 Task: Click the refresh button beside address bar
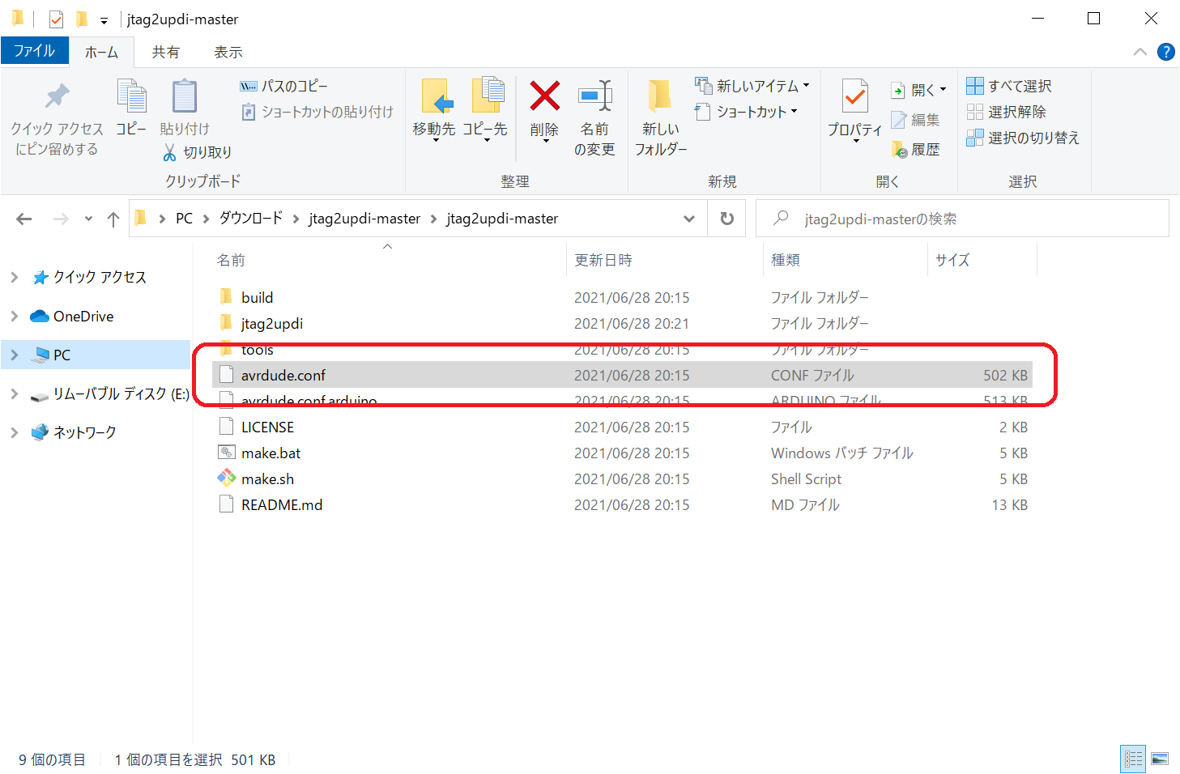726,219
